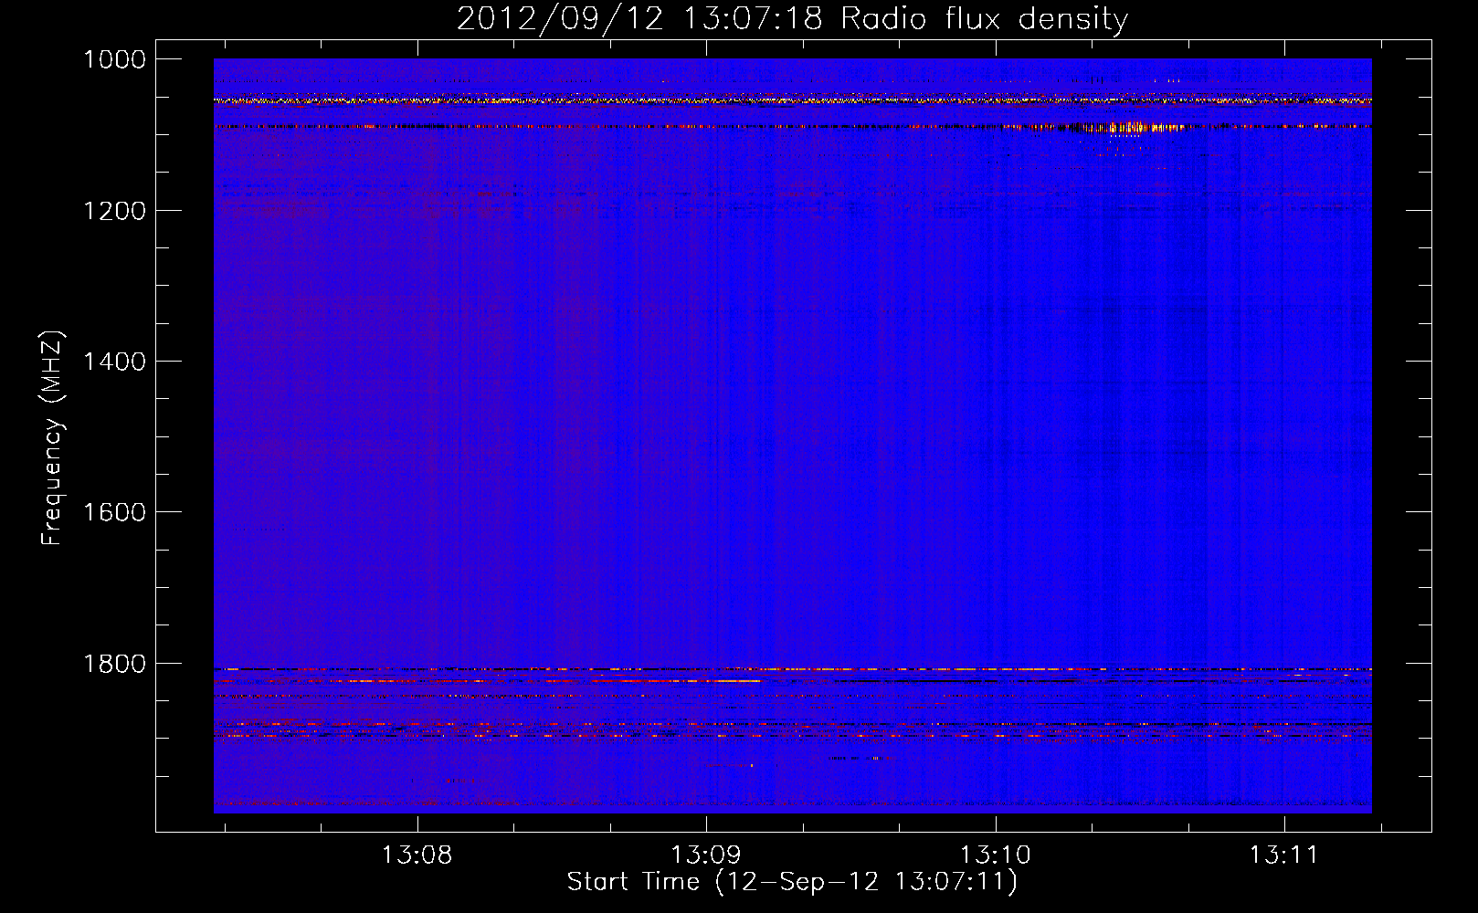1478x913 pixels.
Task: Click the 'Start Time (12-Sep-12 13:07:11)' label
Action: [x=792, y=882]
